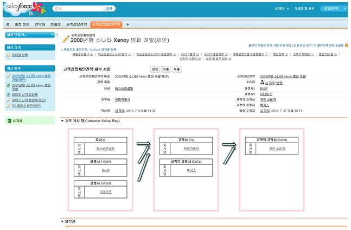Viewport: 351px width, 230px height.
Task: Click the company name link in 자사 map box
Action: [106, 149]
